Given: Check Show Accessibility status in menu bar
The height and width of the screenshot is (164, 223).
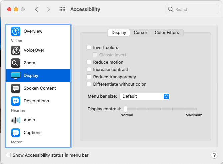Looking at the screenshot, I should click(8, 155).
